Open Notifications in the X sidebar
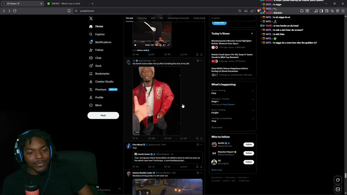The height and width of the screenshot is (195, 347). point(100,42)
